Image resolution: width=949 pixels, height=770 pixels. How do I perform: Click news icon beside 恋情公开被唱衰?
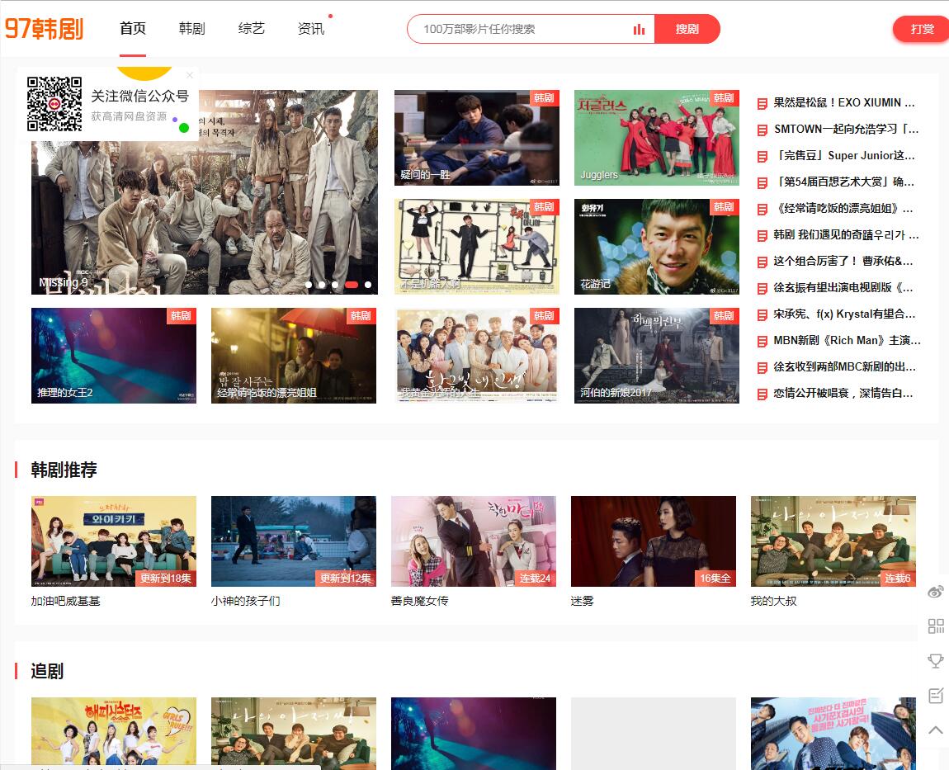click(x=763, y=394)
